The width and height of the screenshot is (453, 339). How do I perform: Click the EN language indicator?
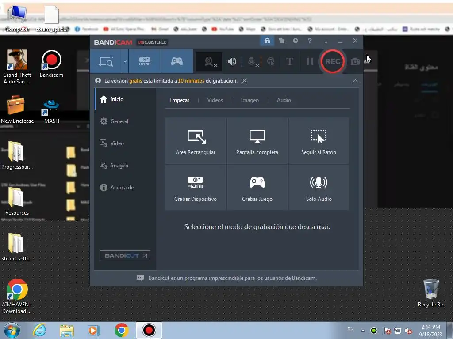pos(350,329)
